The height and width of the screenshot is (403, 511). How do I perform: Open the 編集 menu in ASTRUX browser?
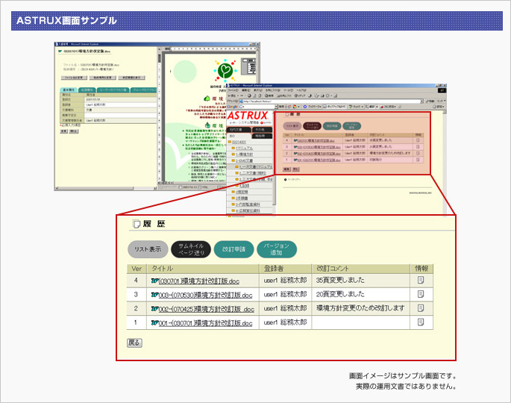tap(246, 90)
